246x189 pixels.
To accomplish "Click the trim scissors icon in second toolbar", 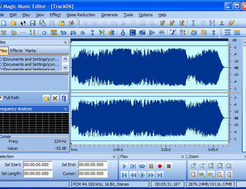I will click(x=3, y=33).
